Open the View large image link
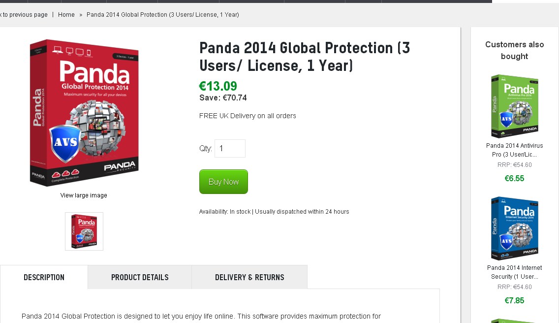 point(84,195)
